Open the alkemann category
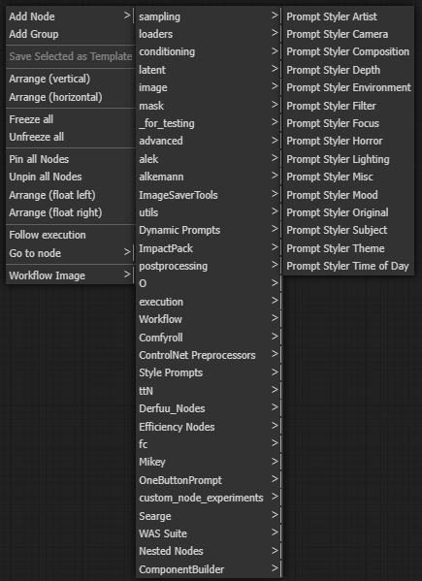422x581 pixels. (x=209, y=177)
